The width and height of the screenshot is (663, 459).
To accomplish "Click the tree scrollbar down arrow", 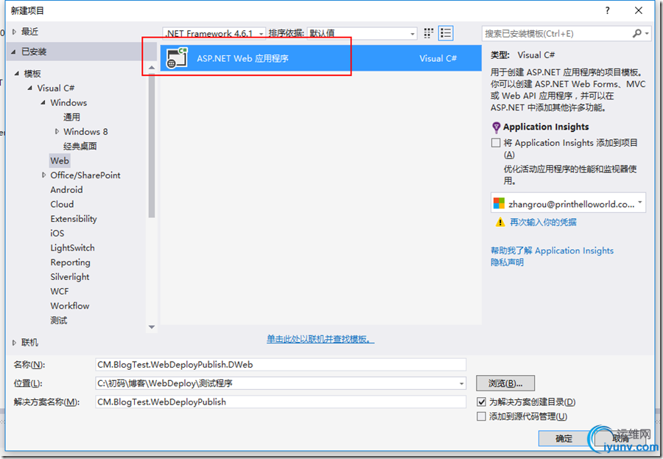I will pyautogui.click(x=151, y=327).
